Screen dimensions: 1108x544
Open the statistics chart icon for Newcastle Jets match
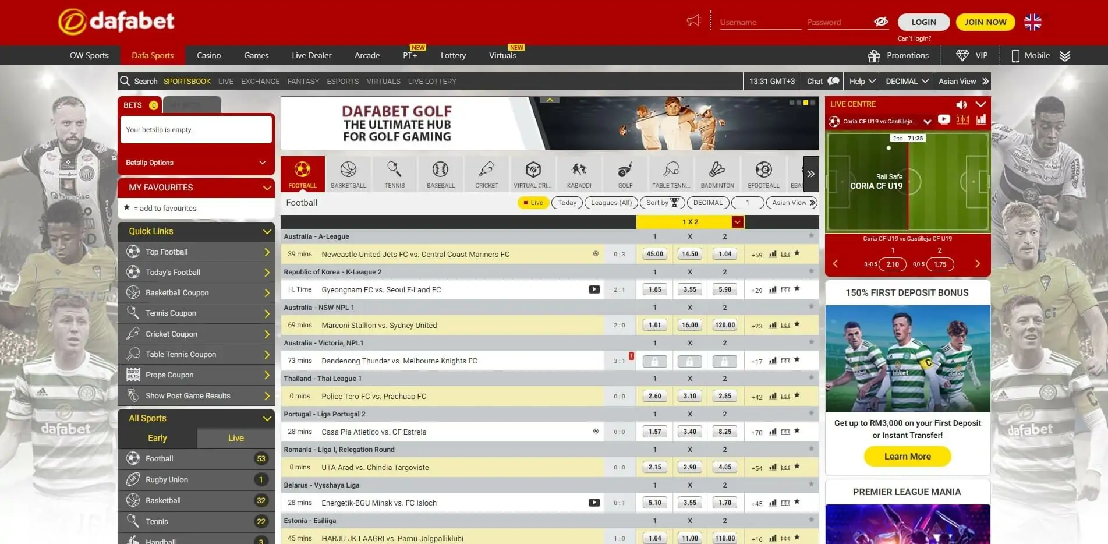pyautogui.click(x=772, y=254)
